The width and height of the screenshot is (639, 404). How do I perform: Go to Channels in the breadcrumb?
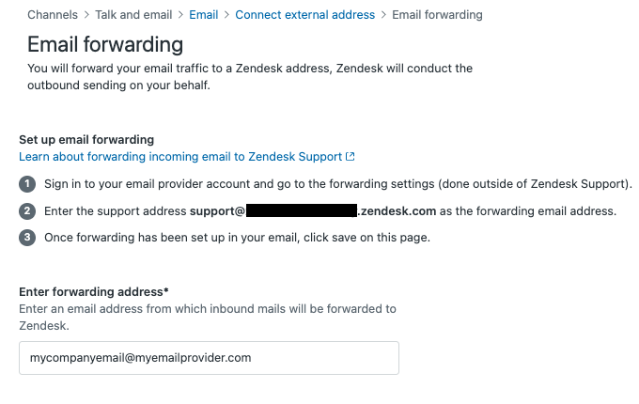point(53,15)
